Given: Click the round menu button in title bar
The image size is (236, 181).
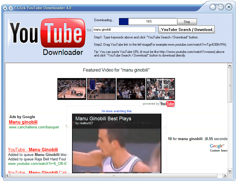Looking at the screenshot, I should point(5,8).
